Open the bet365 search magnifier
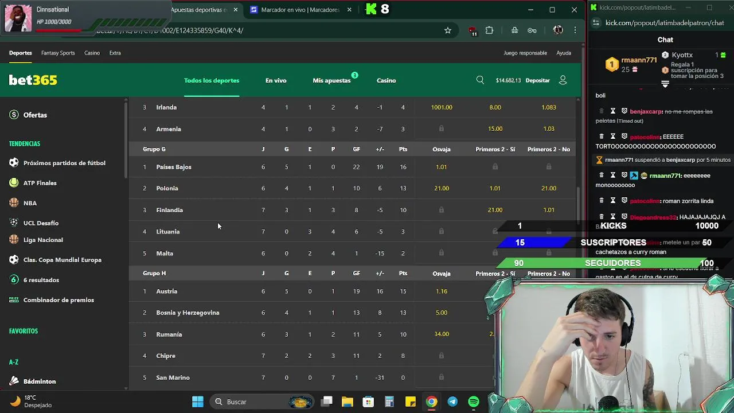734x413 pixels. pos(480,80)
